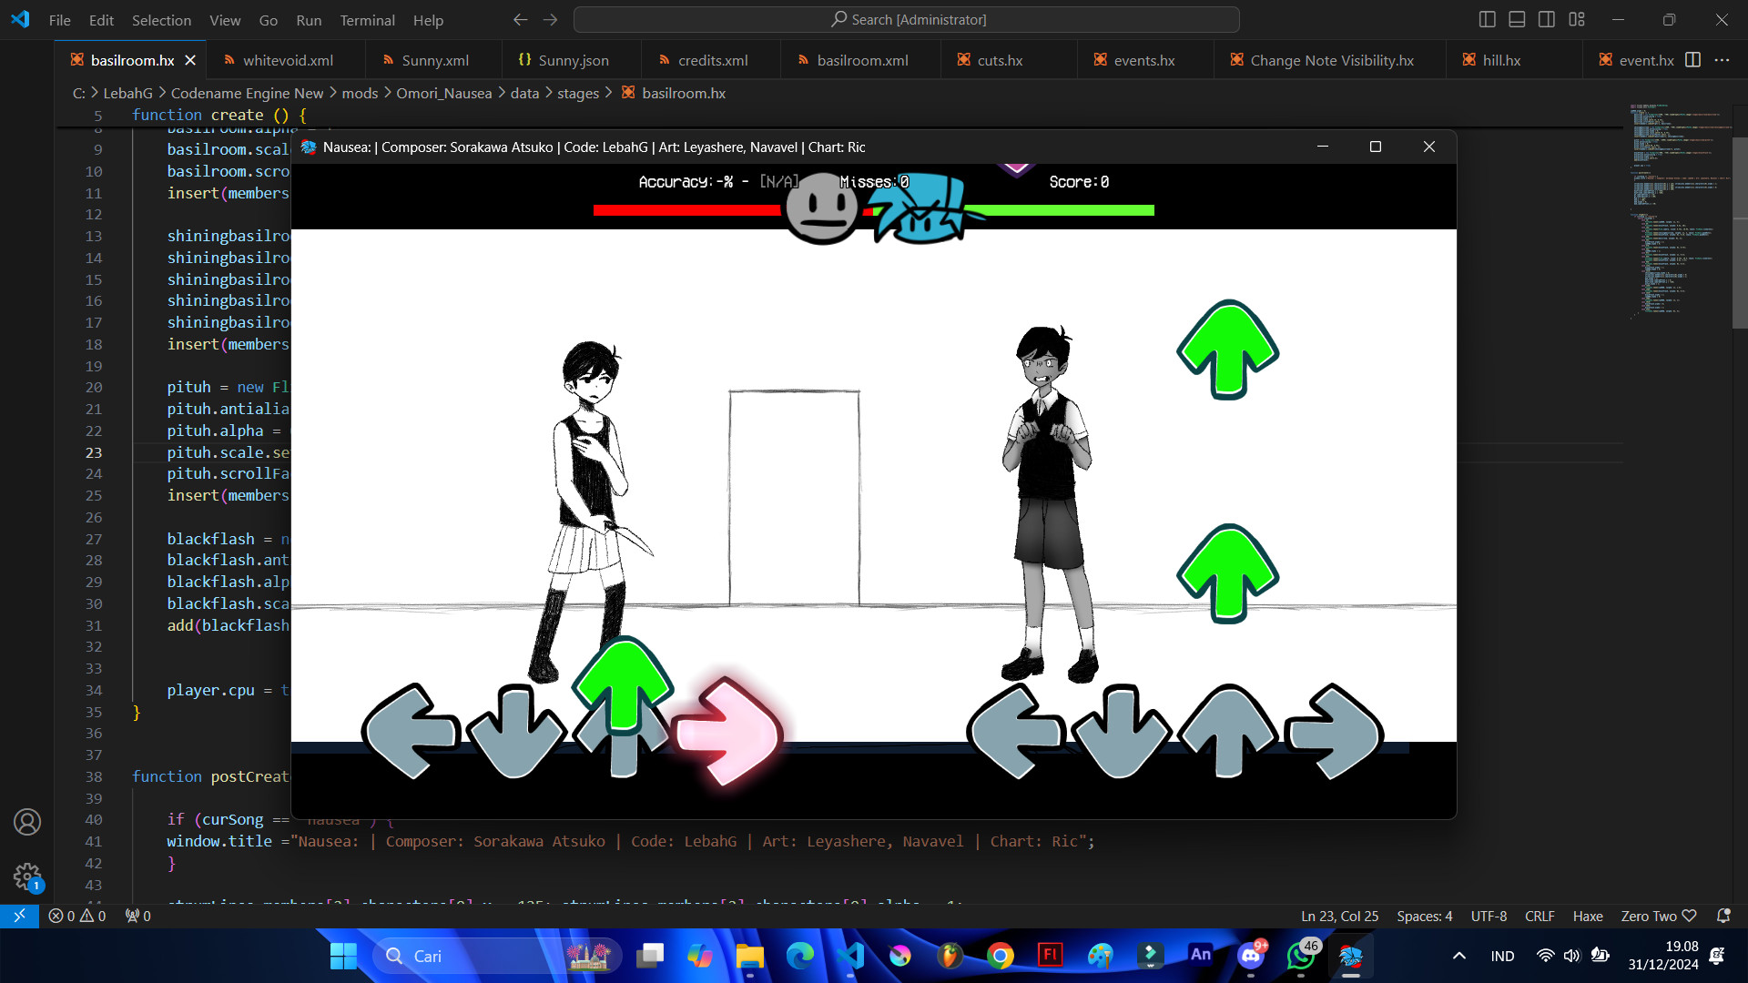Switch to the credits.xml tab

click(x=711, y=60)
